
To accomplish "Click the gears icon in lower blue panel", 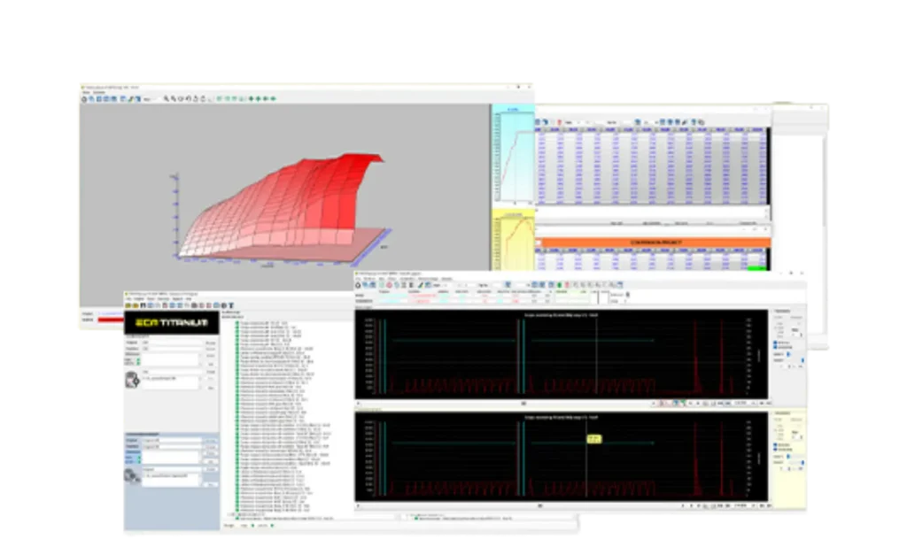I will click(x=130, y=476).
